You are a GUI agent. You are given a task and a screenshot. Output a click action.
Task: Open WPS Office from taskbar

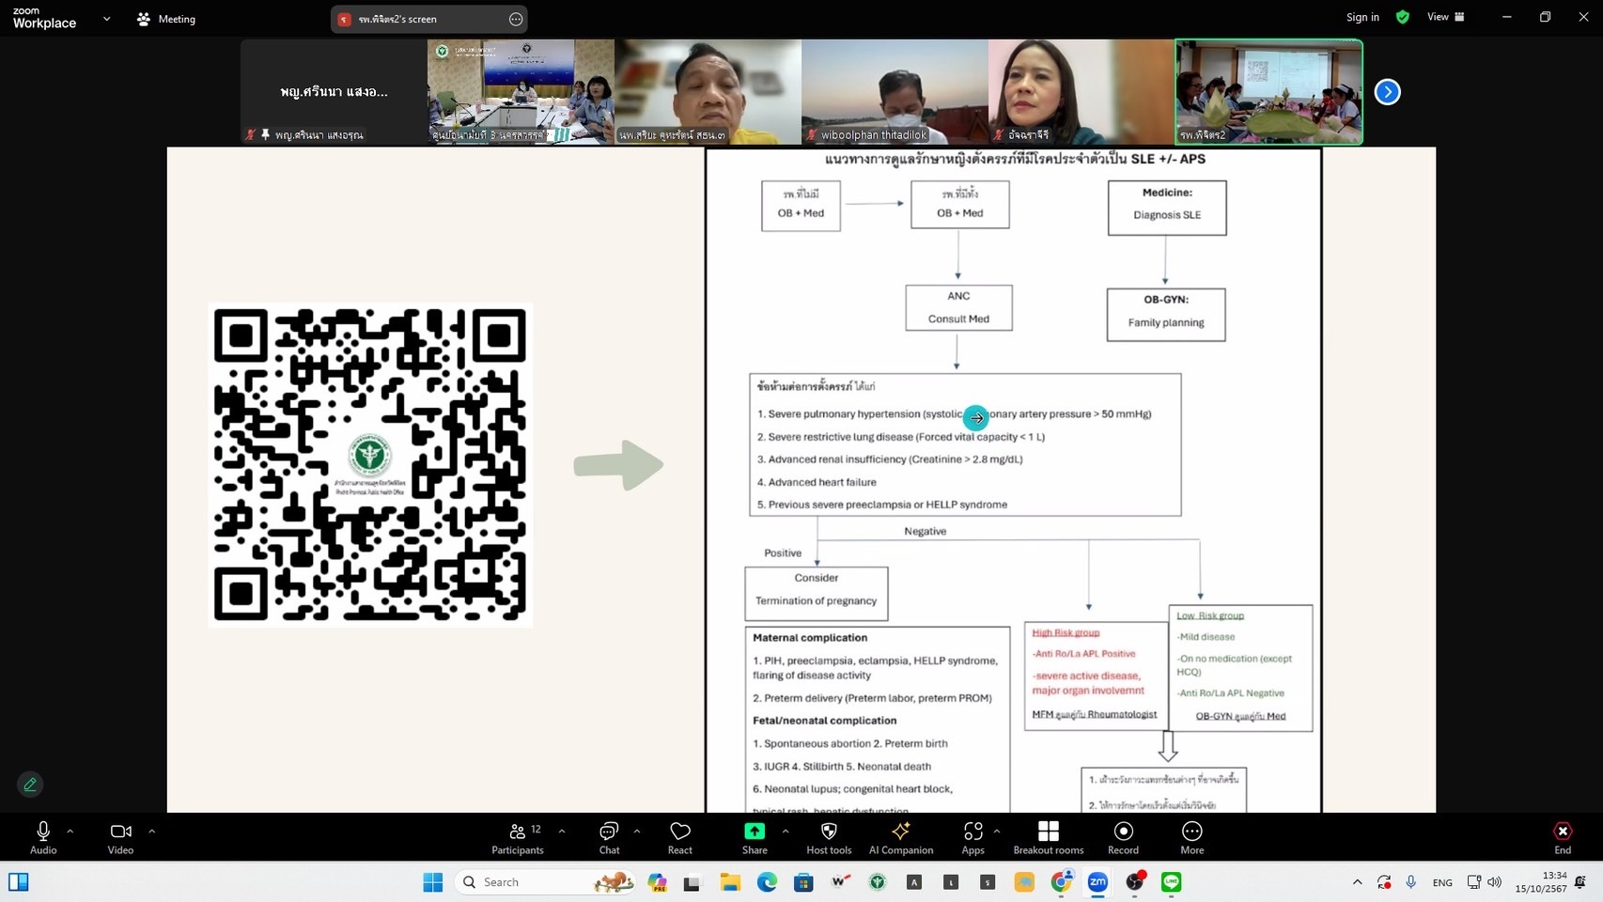tap(840, 882)
